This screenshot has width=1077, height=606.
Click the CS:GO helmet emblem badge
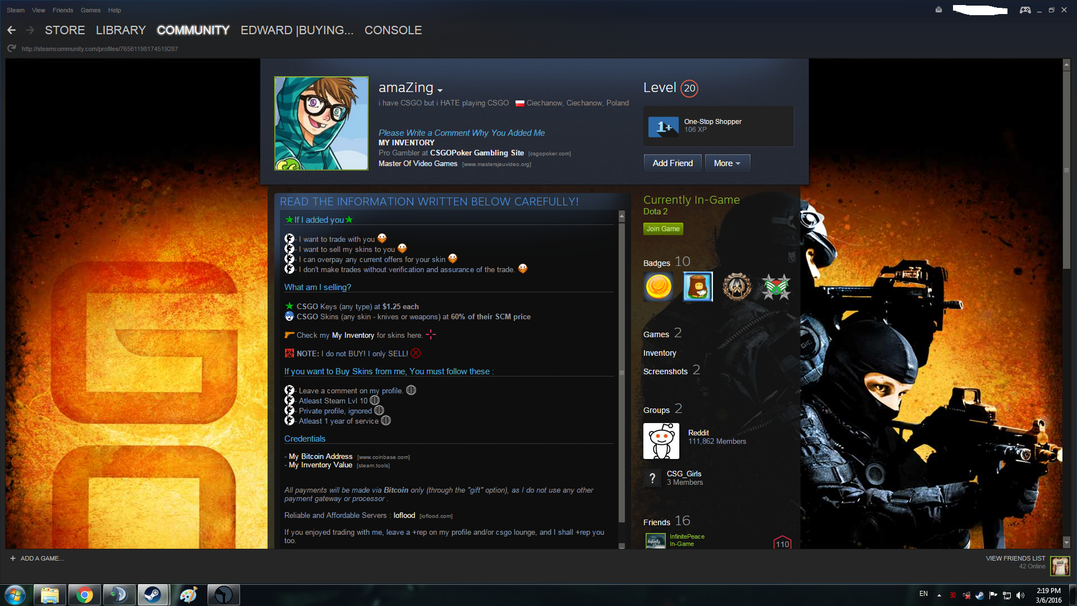pos(737,287)
